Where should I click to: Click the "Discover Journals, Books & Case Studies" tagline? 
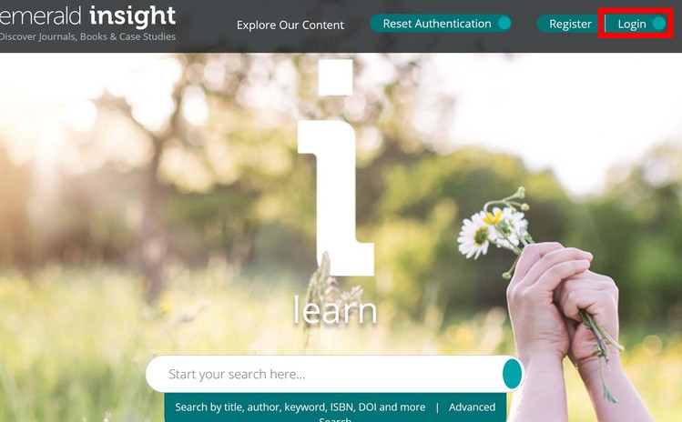(87, 37)
